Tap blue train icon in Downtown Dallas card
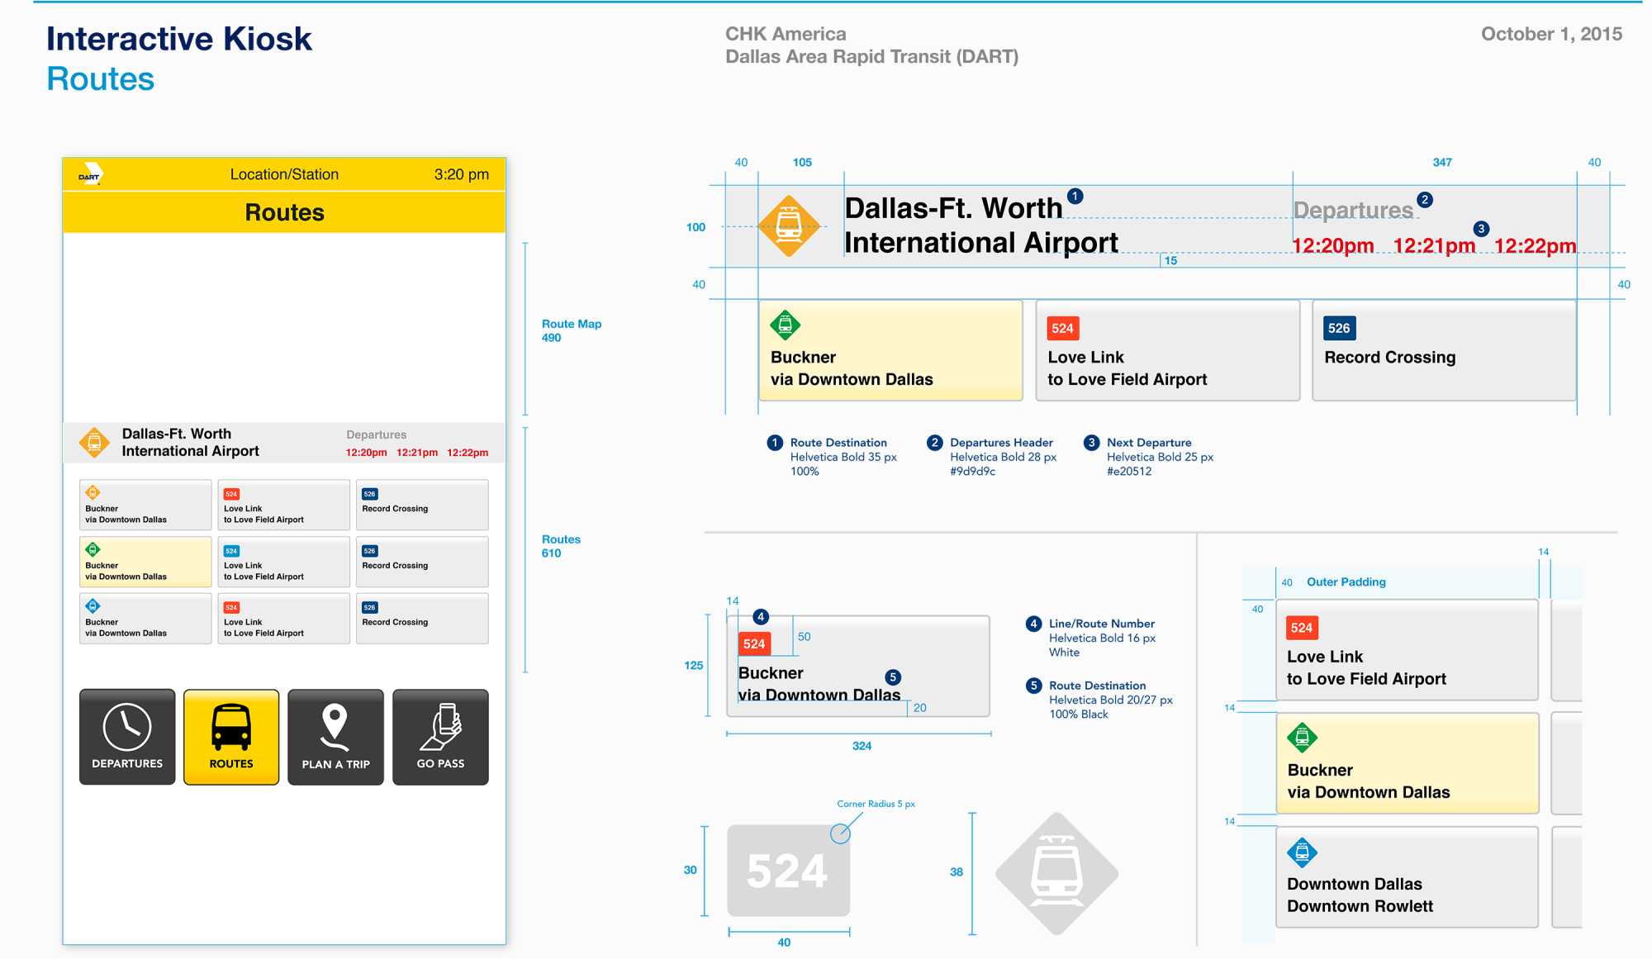 [1303, 852]
